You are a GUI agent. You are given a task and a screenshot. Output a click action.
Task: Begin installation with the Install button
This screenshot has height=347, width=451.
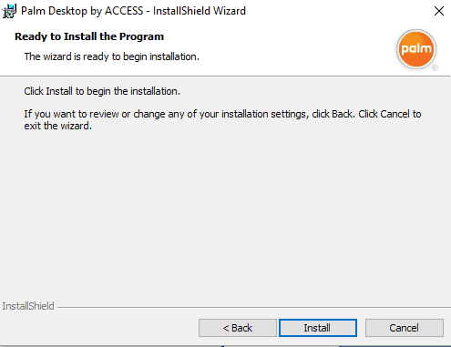click(318, 328)
